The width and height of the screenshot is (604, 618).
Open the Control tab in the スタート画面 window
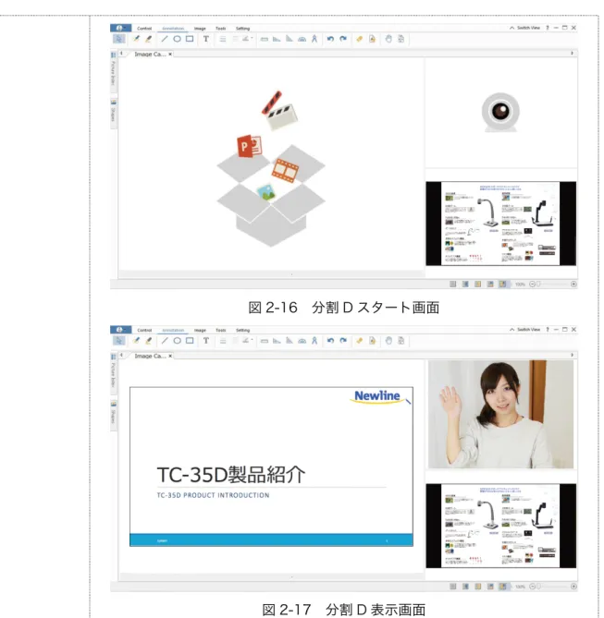point(144,29)
